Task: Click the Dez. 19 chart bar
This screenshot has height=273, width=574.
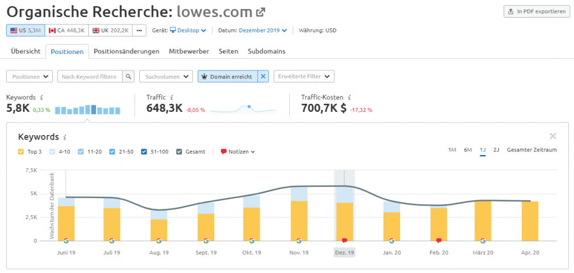Action: coord(344,214)
